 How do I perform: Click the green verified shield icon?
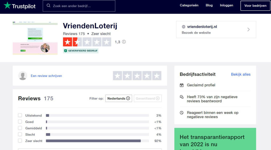[x=66, y=51]
